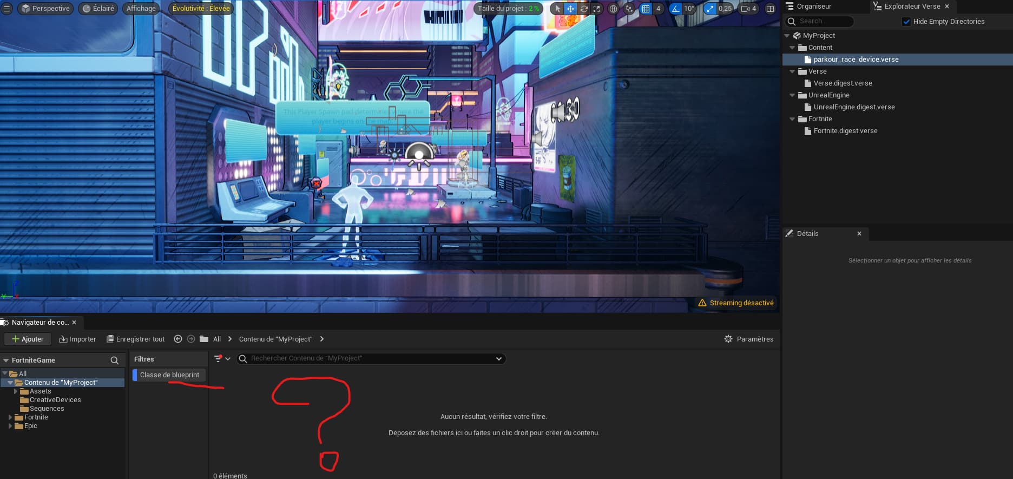Collapse the Fortnite folder in Verse explorer
This screenshot has width=1013, height=479.
(792, 119)
